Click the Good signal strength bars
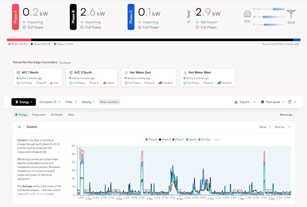 pos(105,83)
